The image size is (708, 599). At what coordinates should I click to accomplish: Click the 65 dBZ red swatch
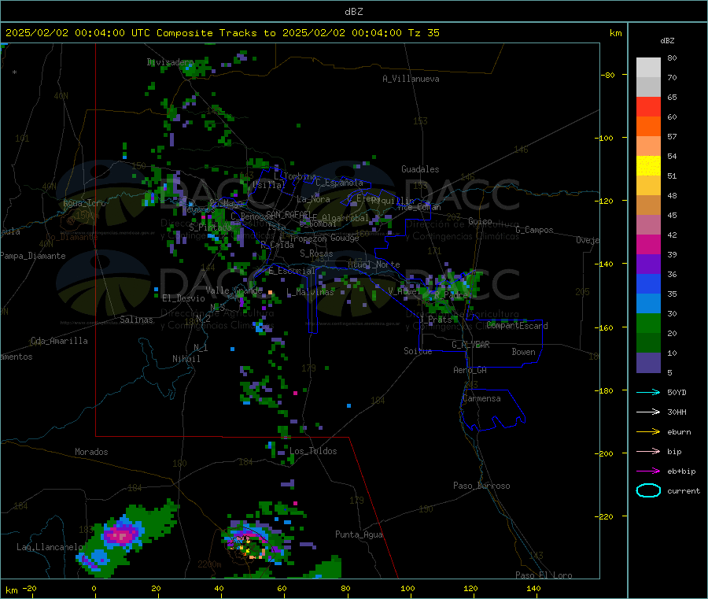[x=648, y=106]
